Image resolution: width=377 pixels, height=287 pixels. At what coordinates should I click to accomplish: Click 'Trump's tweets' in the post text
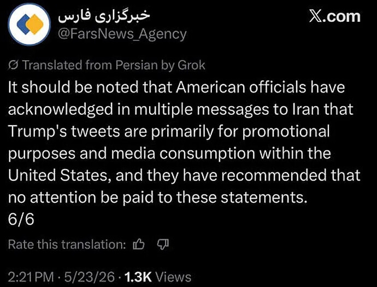click(x=64, y=131)
